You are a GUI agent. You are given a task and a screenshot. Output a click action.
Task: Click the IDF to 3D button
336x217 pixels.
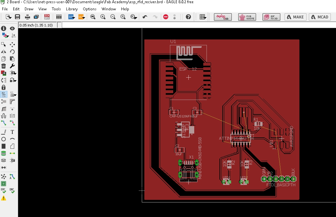pyautogui.click(x=271, y=17)
